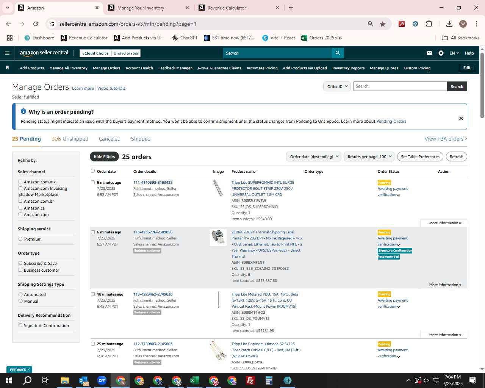
Task: Click the zoom magnifier in address bar
Action: click(x=371, y=24)
